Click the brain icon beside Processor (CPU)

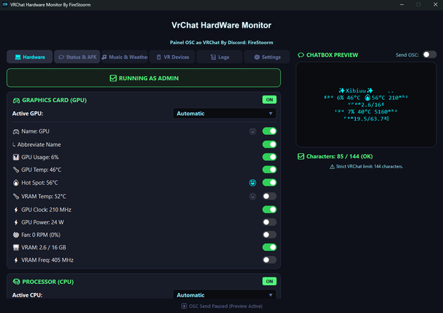tap(16, 282)
